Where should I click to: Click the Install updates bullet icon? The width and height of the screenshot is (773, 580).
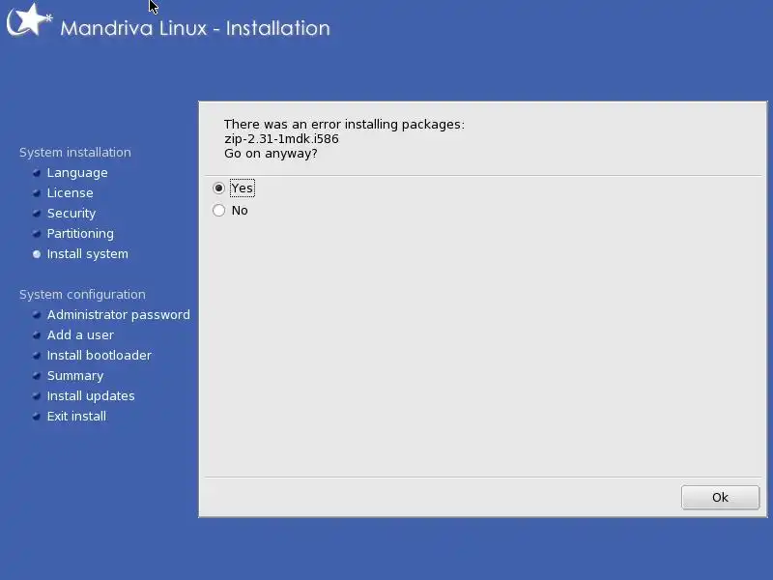tap(37, 395)
